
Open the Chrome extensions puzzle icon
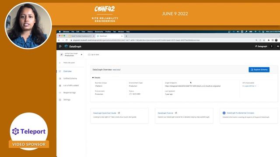pyautogui.click(x=269, y=40)
